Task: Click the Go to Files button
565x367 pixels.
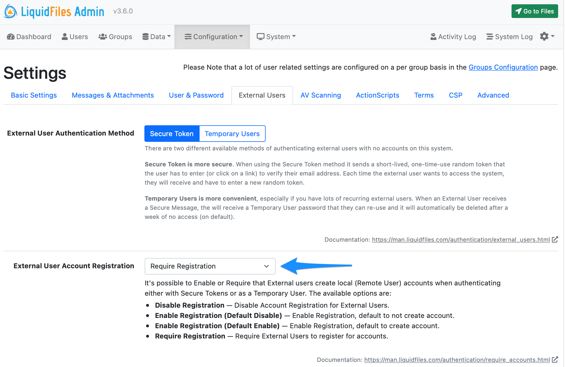Action: (x=534, y=11)
